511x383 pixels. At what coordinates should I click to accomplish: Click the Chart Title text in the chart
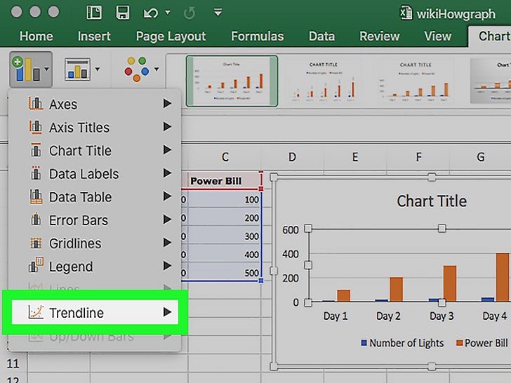point(432,201)
